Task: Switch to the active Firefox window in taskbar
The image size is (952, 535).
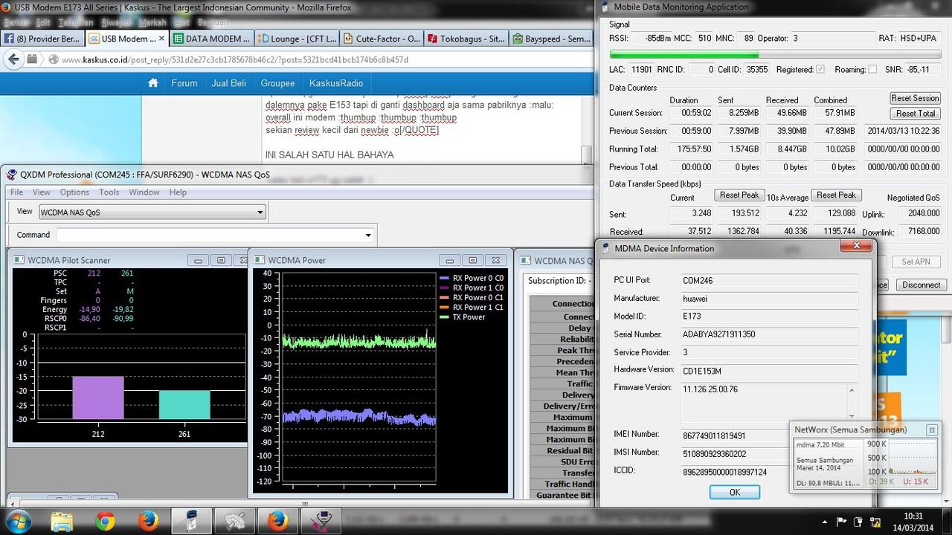Action: (278, 521)
